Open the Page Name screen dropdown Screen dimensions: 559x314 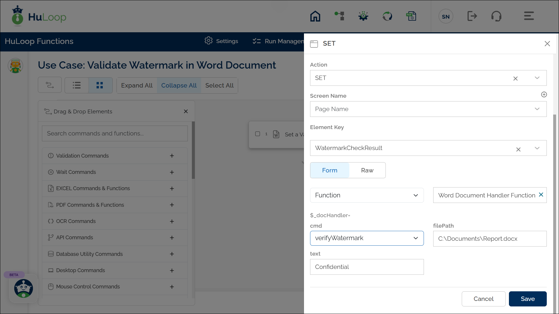pos(428,109)
